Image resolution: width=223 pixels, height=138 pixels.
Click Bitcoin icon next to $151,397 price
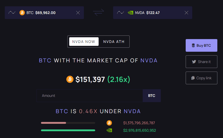coord(70,79)
